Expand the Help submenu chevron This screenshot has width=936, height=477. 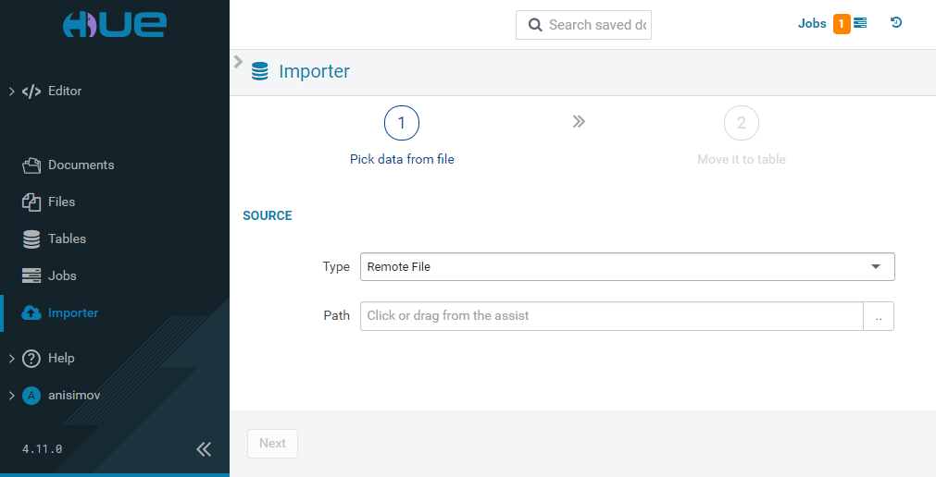11,359
